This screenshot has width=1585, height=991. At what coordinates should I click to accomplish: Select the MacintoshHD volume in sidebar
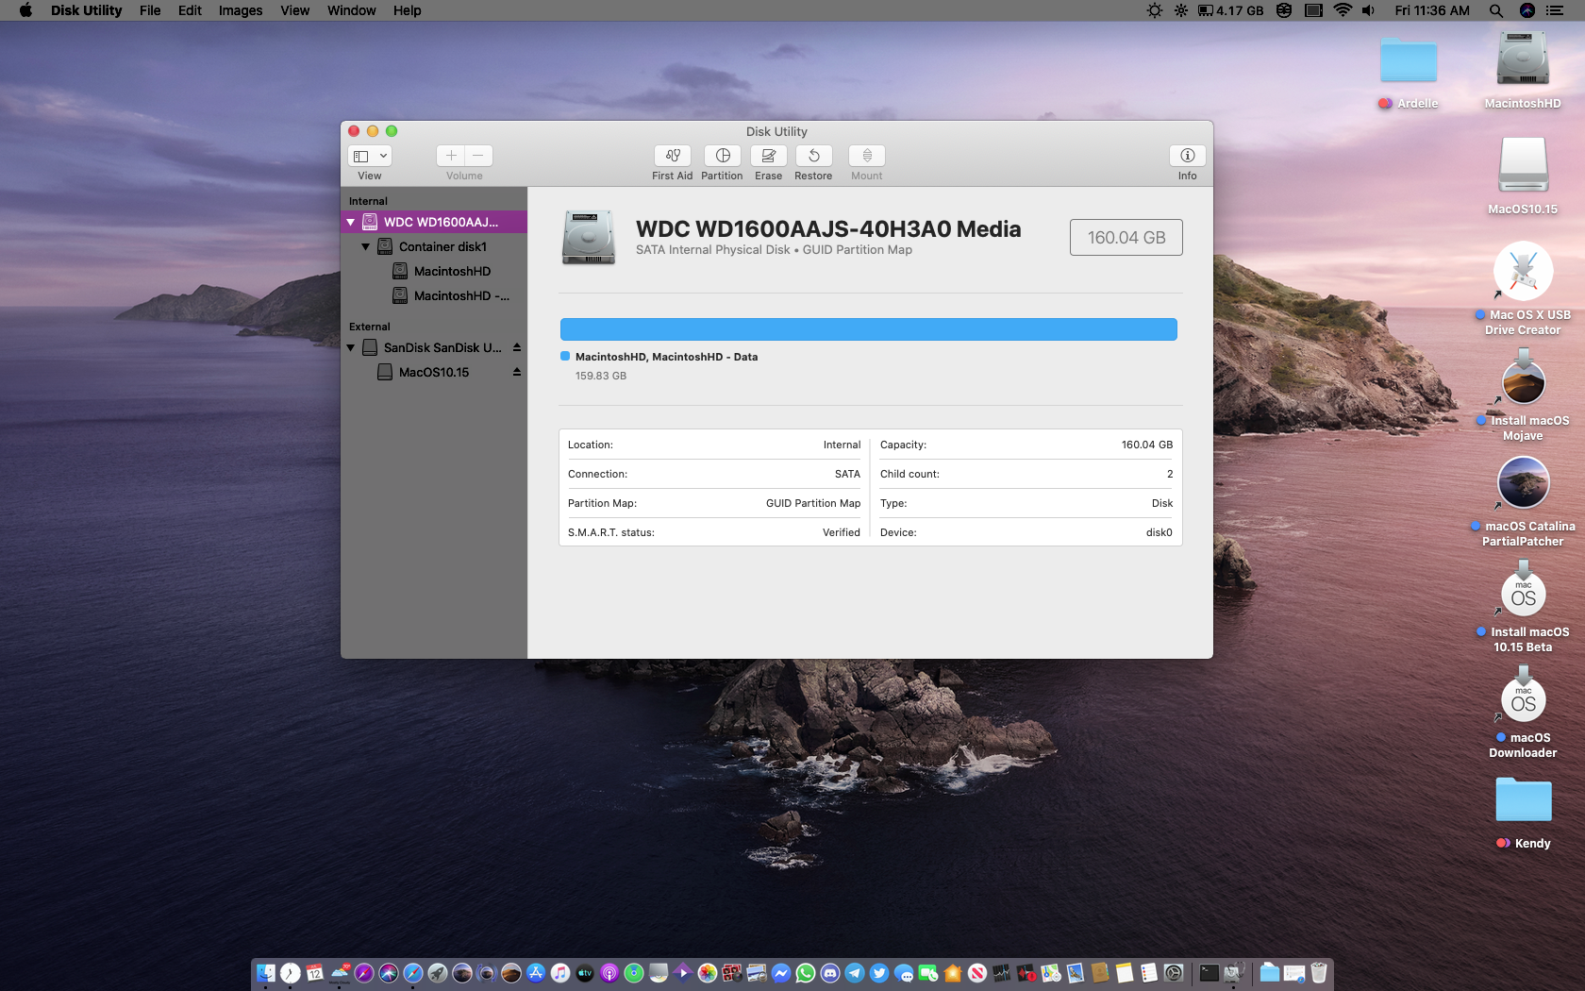point(434,272)
